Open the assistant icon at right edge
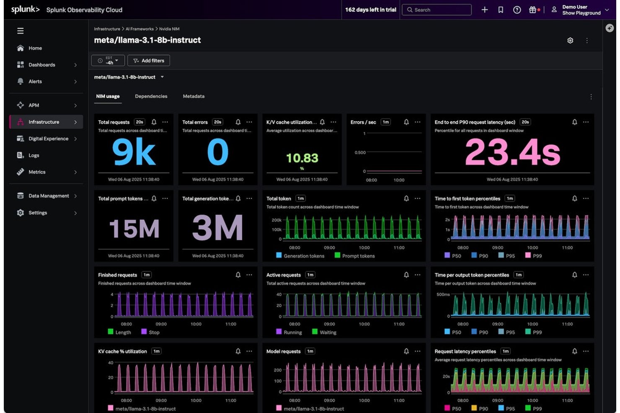The height and width of the screenshot is (413, 620). pyautogui.click(x=610, y=28)
